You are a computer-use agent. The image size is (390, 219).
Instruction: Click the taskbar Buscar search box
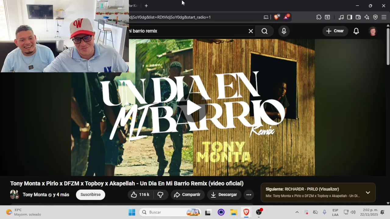pos(171,212)
